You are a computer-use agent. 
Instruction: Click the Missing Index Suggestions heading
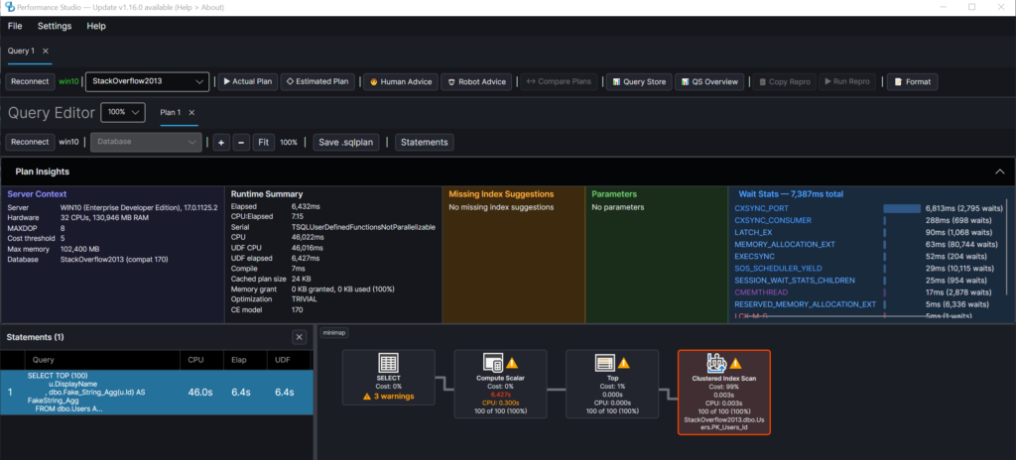click(x=501, y=193)
